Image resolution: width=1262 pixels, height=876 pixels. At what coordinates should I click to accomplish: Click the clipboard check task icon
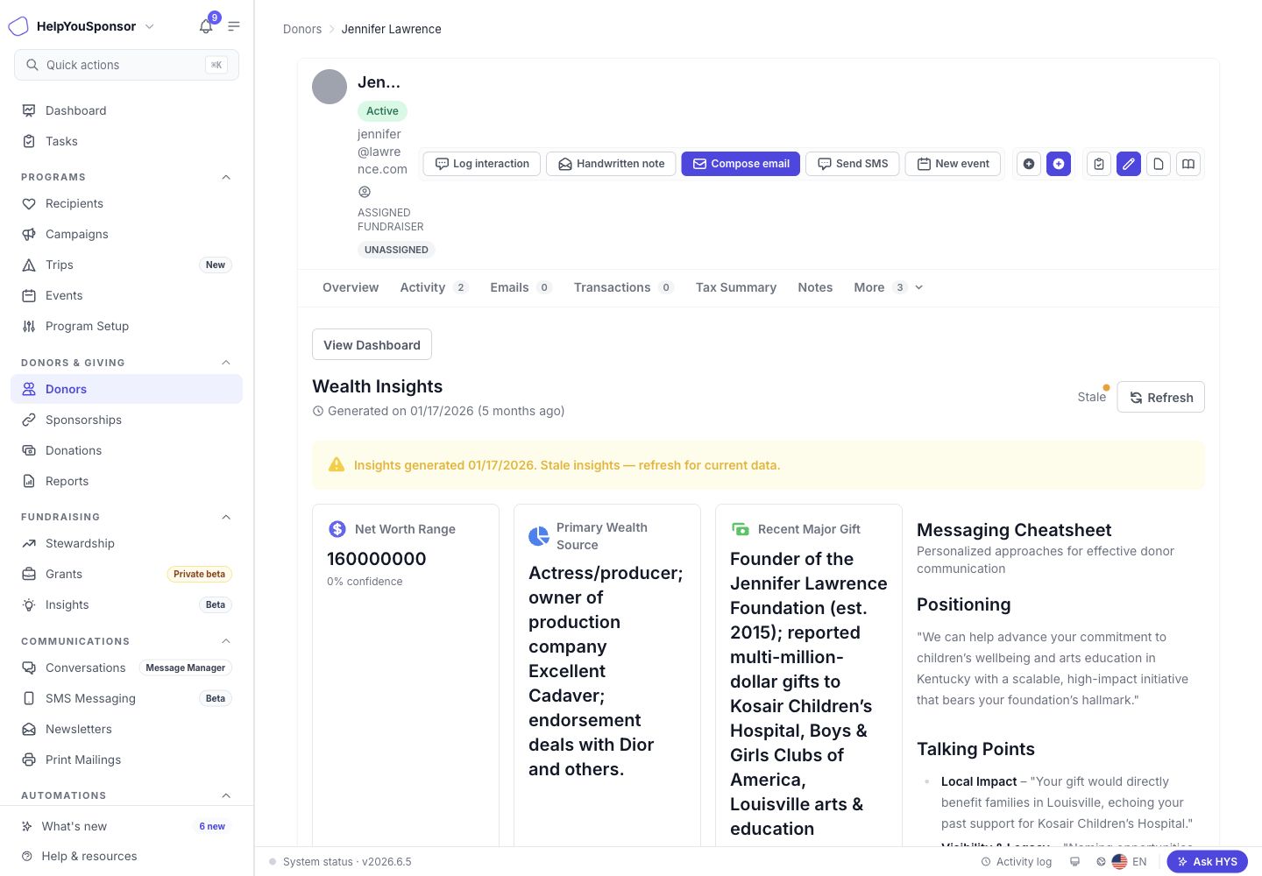1099,164
